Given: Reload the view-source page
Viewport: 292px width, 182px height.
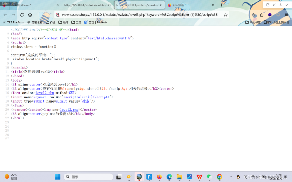Looking at the screenshot, I should click(x=22, y=15).
